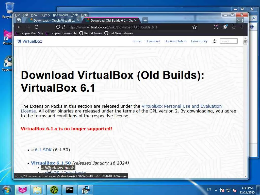
Task: Go to Home in VirtualBox navigation
Action: pyautogui.click(x=137, y=41)
